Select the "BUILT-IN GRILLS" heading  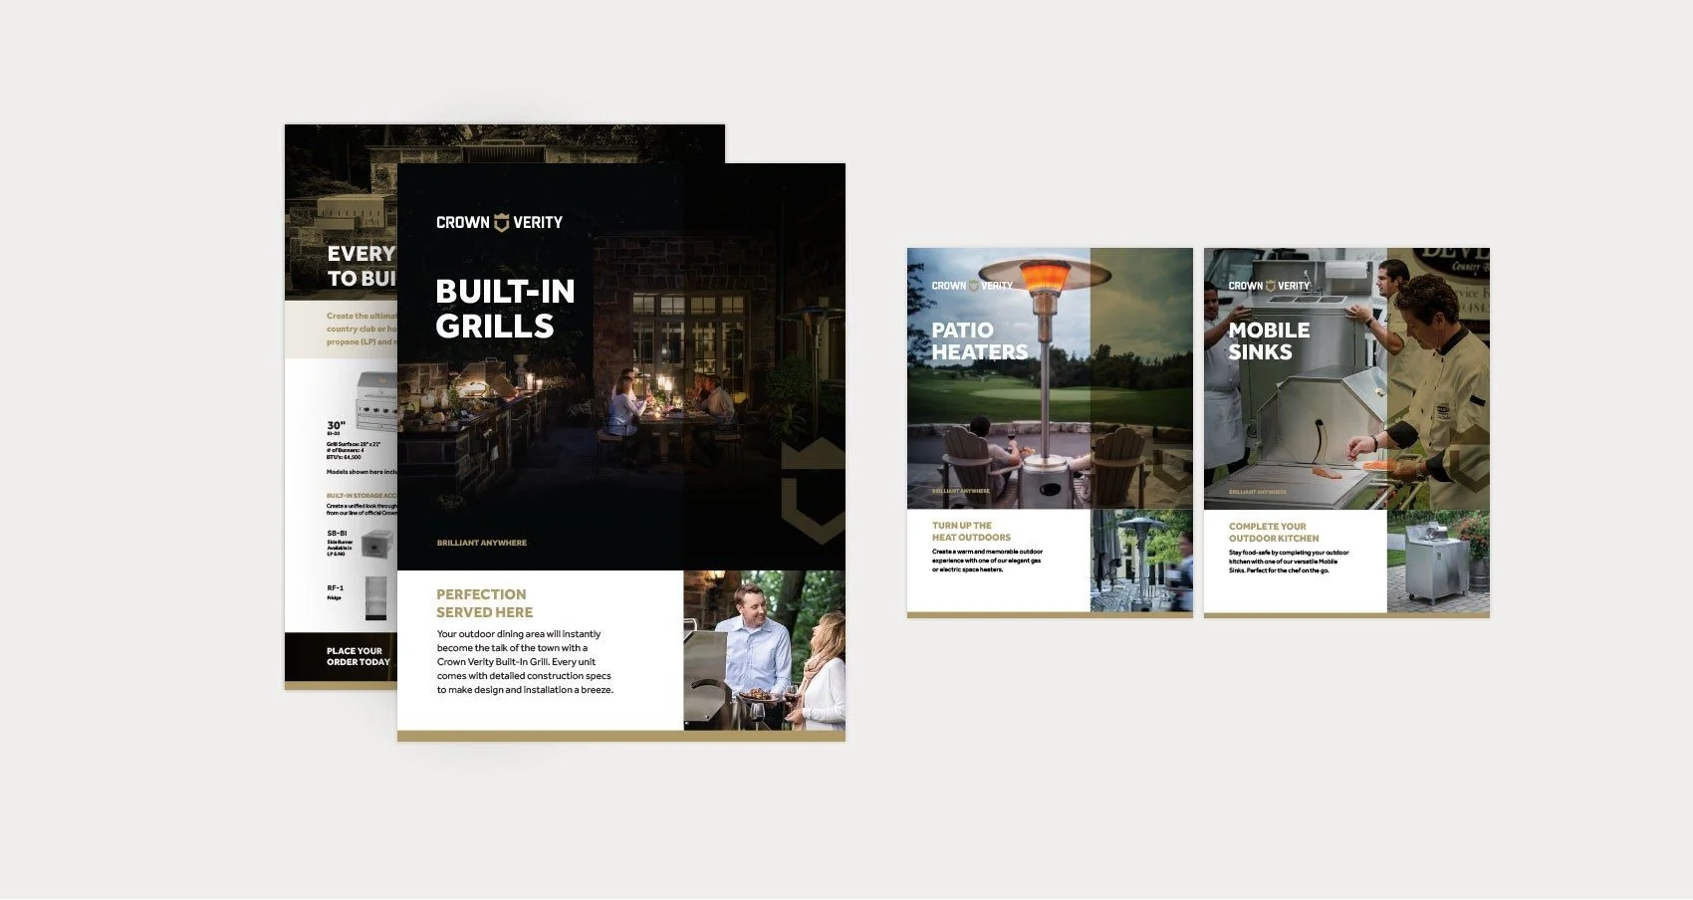(x=505, y=309)
